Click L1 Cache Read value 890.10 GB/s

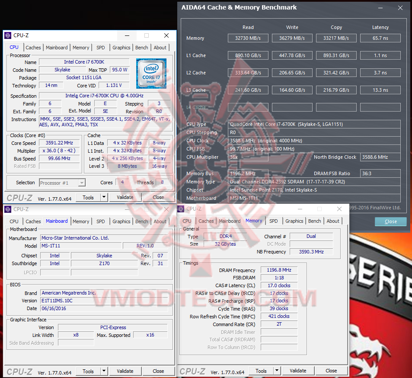point(248,55)
